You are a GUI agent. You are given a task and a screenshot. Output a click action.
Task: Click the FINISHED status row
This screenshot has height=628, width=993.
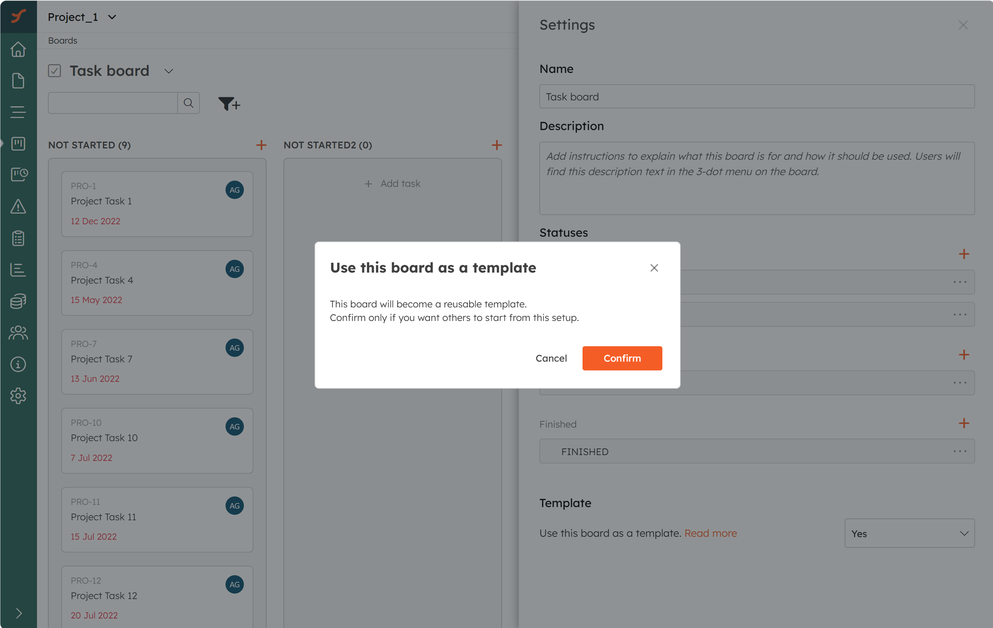(x=757, y=451)
